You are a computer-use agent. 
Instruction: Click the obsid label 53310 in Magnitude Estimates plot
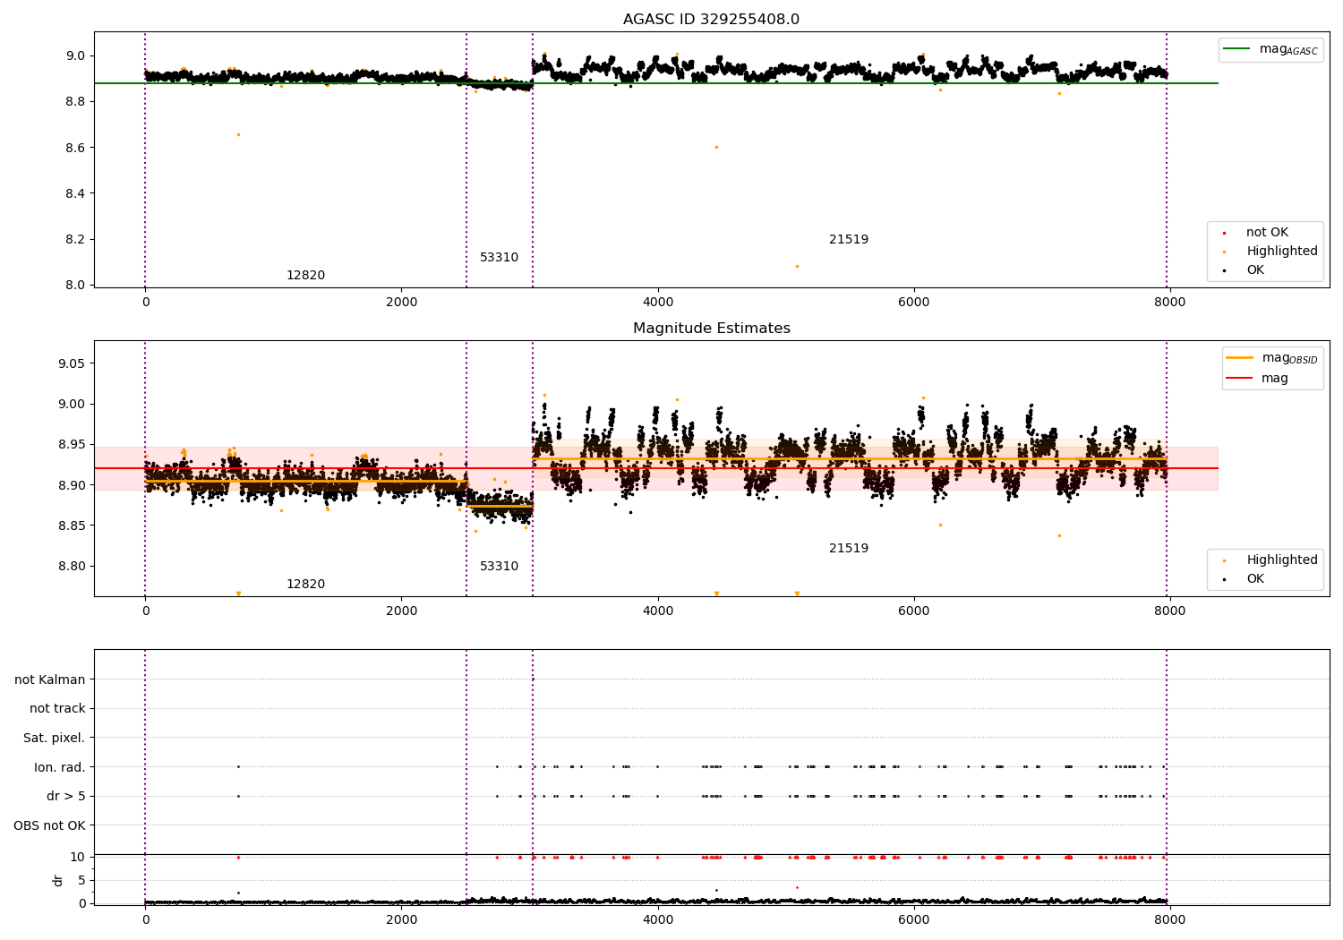pyautogui.click(x=499, y=567)
